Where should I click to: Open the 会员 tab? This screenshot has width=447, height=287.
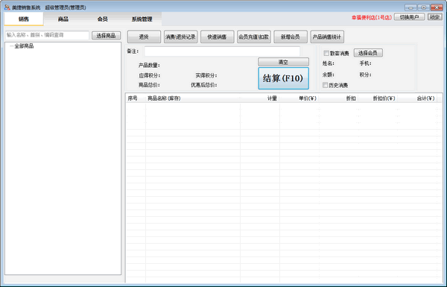click(102, 19)
